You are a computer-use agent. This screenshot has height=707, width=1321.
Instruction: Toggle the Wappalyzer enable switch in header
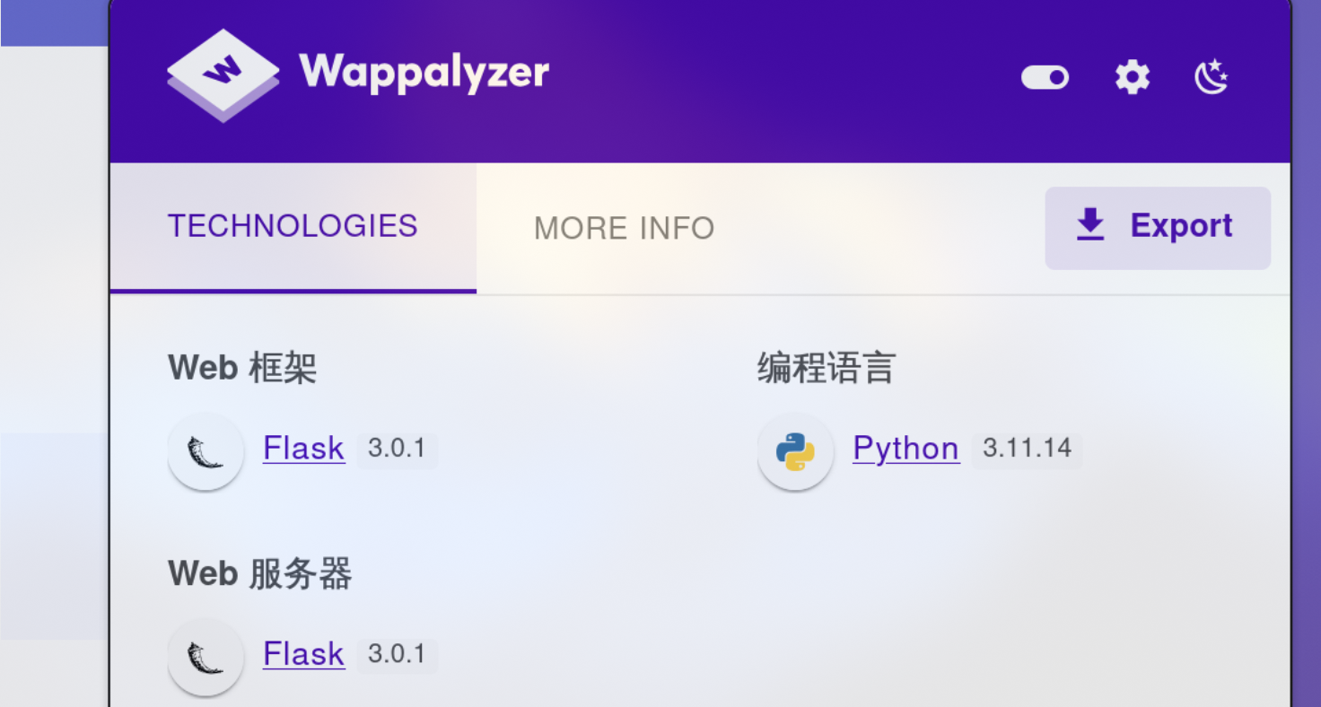click(x=1045, y=78)
